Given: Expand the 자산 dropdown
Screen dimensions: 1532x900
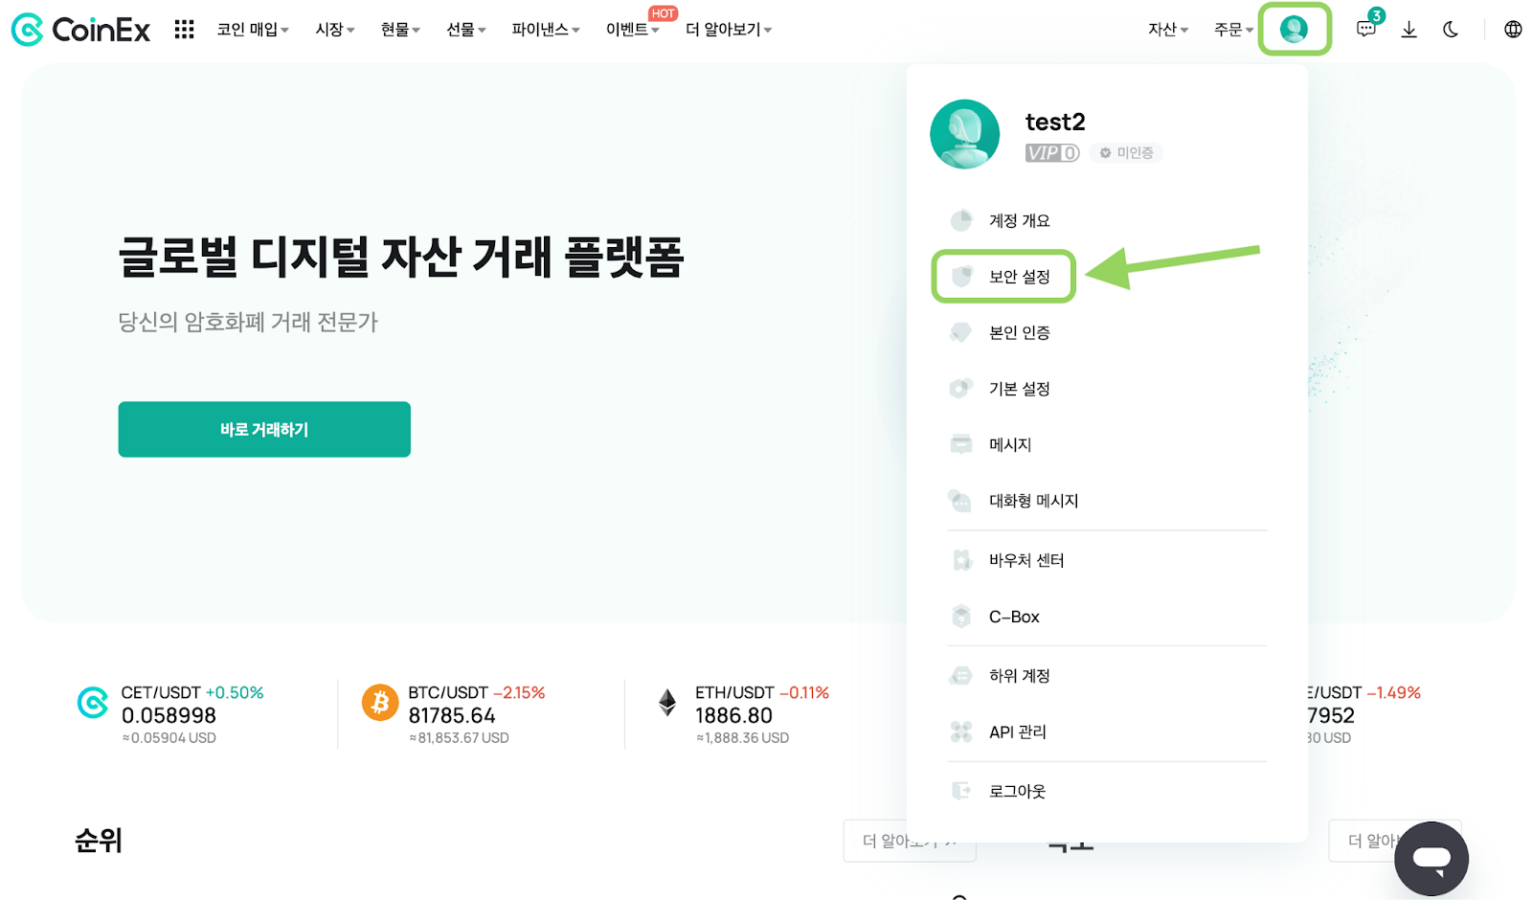Looking at the screenshot, I should click(x=1168, y=30).
